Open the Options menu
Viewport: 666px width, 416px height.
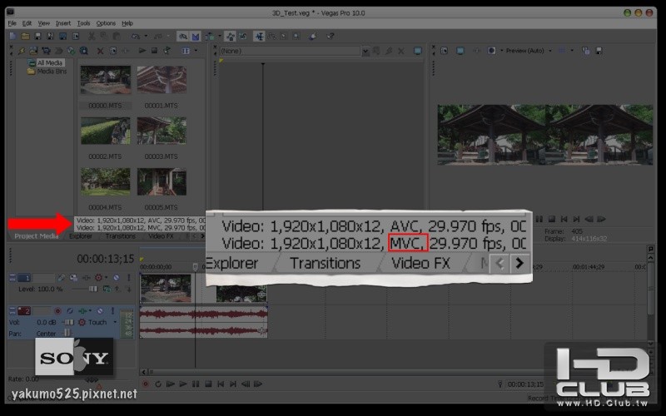tap(106, 24)
